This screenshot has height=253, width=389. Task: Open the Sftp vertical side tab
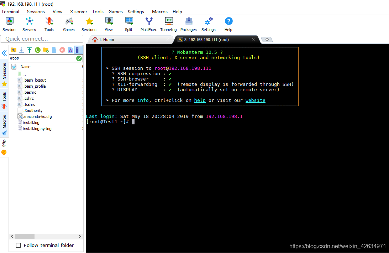pyautogui.click(x=4, y=147)
